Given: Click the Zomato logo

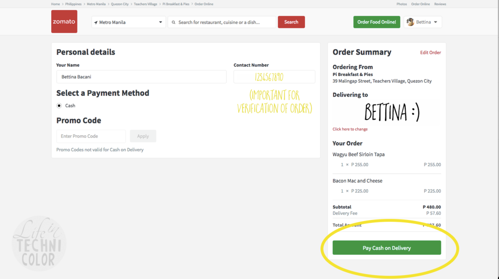Looking at the screenshot, I should (64, 21).
